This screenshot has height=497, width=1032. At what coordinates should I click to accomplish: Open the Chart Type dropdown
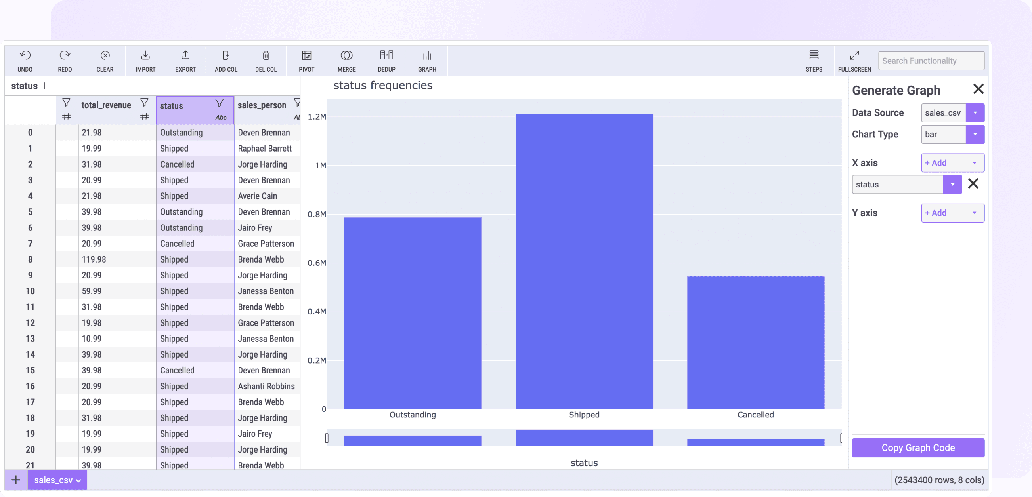point(976,135)
